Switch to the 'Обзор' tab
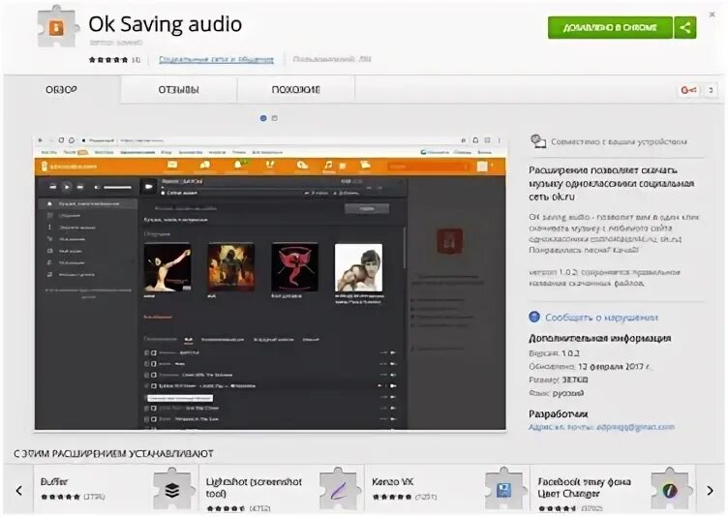Viewport: 728px width, 517px height. click(61, 89)
